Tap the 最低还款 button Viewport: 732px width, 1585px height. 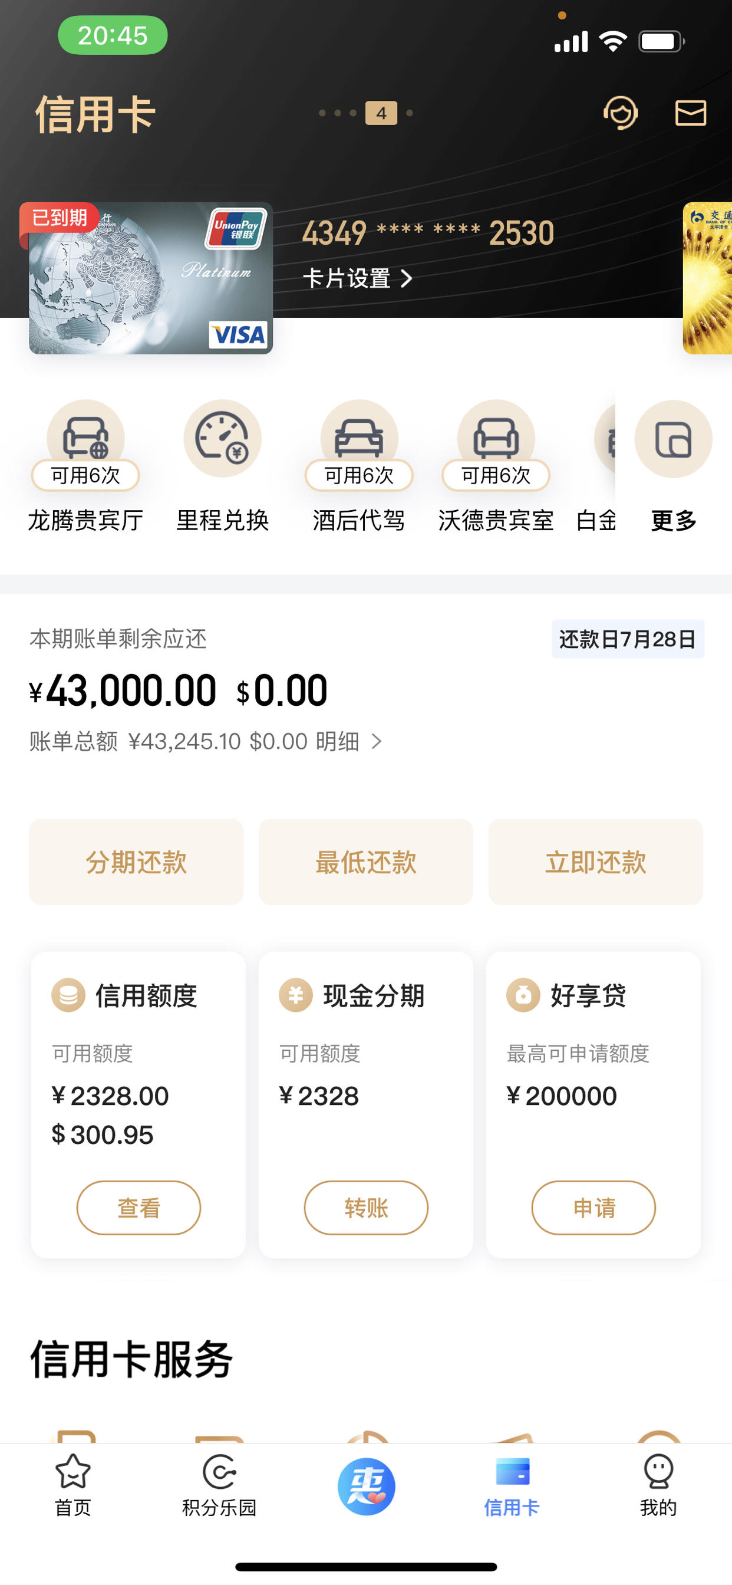click(x=365, y=861)
